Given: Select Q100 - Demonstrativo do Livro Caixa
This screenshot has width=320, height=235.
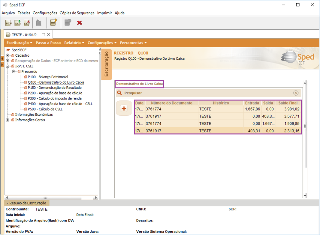Looking at the screenshot, I should tap(56, 82).
